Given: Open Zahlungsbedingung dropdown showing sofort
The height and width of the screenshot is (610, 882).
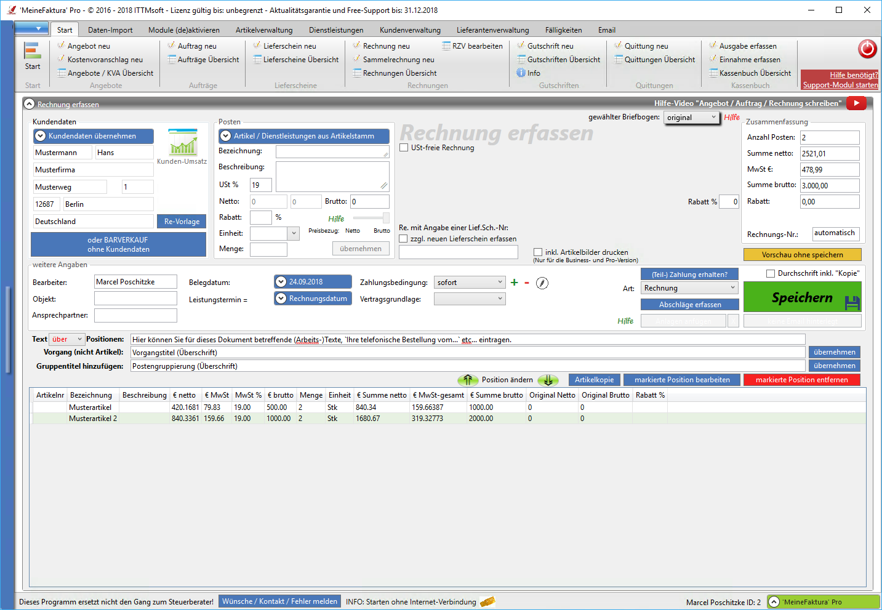Looking at the screenshot, I should coord(470,282).
